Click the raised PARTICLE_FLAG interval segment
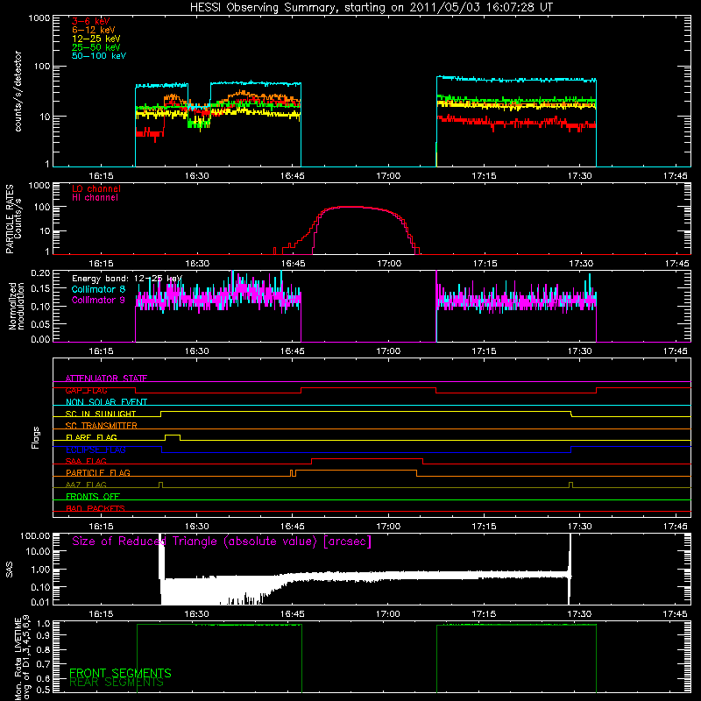This screenshot has width=701, height=701. click(x=356, y=471)
